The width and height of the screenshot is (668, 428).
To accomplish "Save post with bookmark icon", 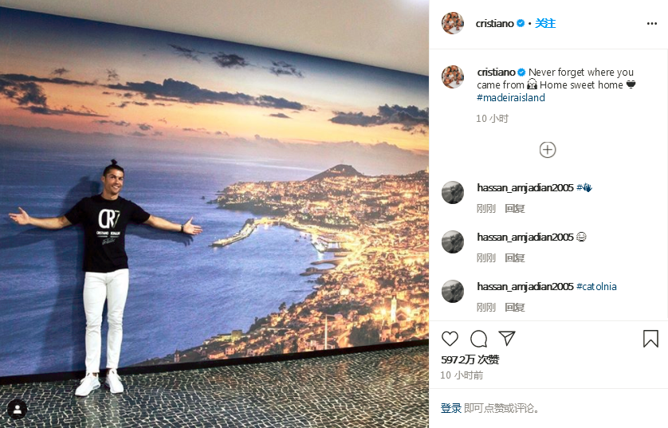I will [650, 339].
